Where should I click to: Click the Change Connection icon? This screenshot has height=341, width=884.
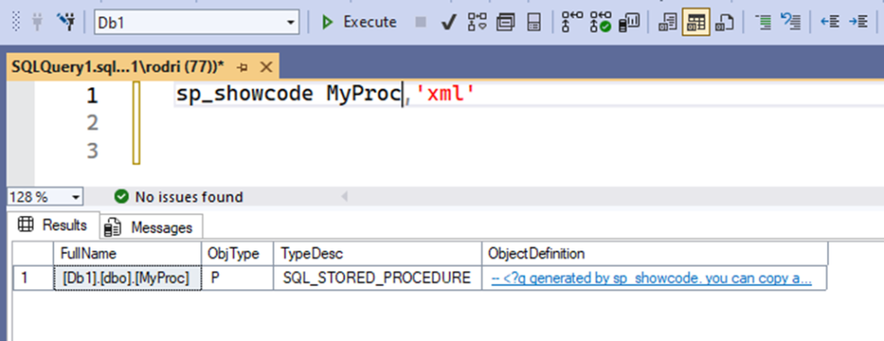pos(66,22)
